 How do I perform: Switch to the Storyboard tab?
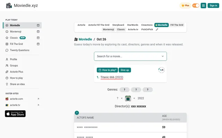coord(118,25)
